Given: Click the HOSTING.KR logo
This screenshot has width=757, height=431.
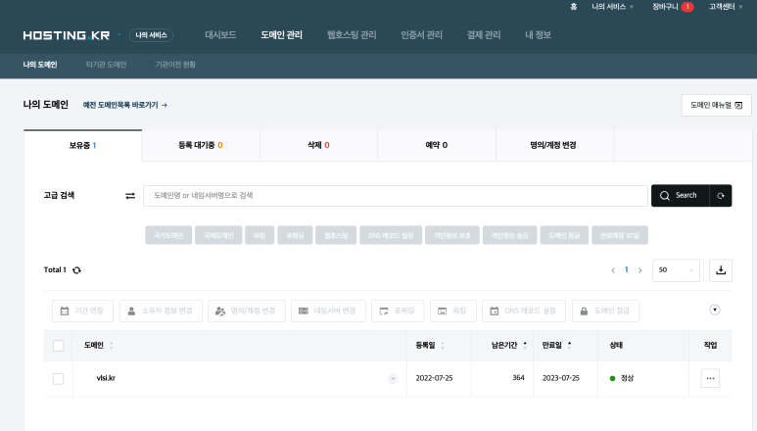Looking at the screenshot, I should [x=67, y=35].
